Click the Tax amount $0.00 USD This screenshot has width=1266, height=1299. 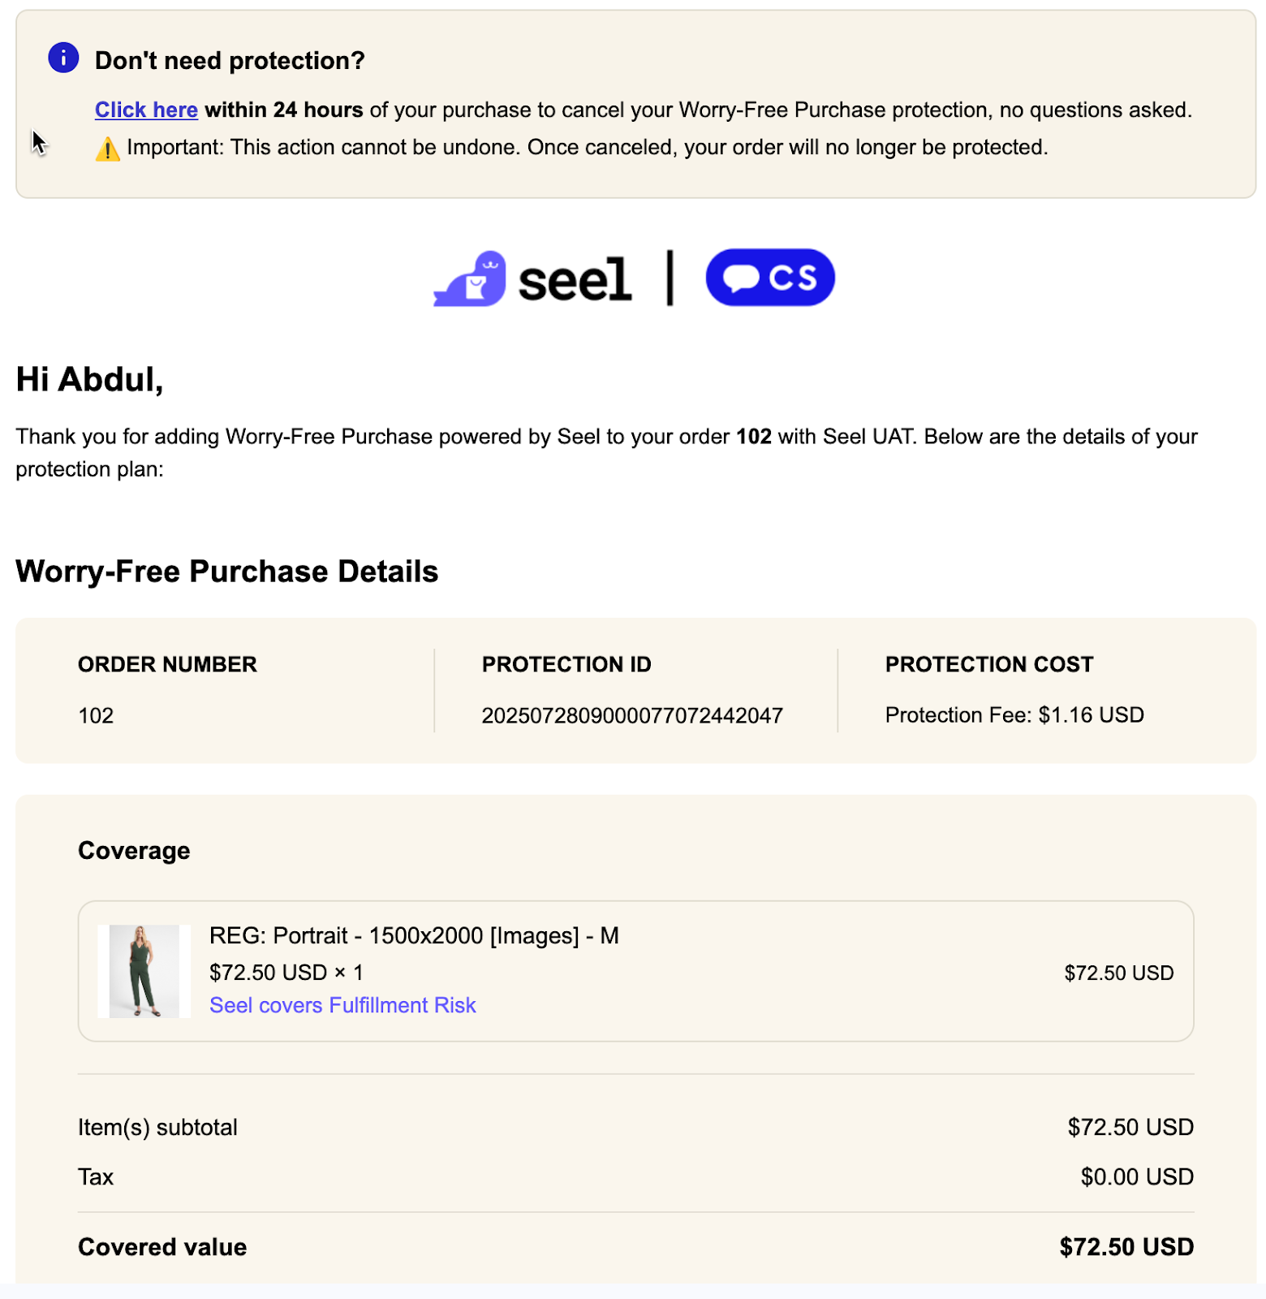[1136, 1176]
